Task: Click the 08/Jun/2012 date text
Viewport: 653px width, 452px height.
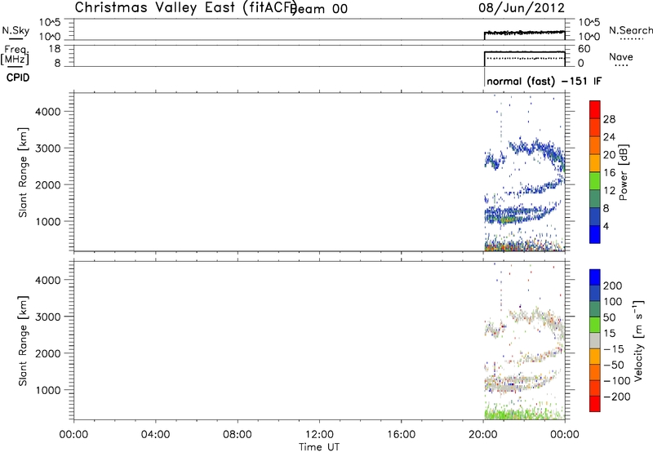Action: click(522, 8)
